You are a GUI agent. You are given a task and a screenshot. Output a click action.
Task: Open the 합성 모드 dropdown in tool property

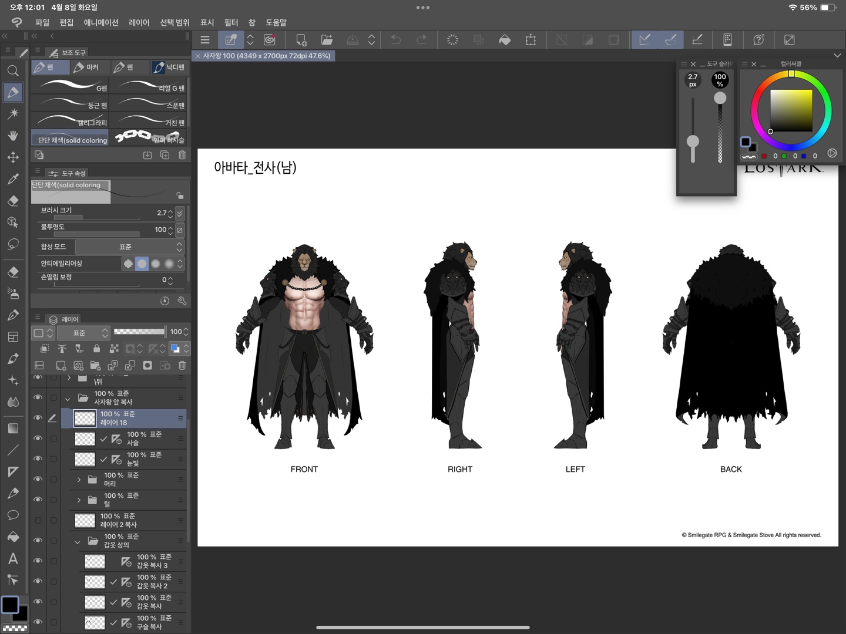(130, 247)
